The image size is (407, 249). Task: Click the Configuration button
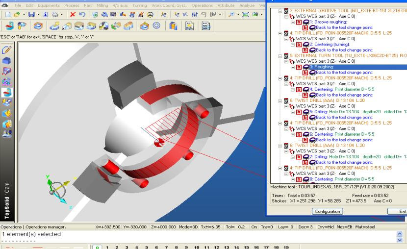(327, 211)
